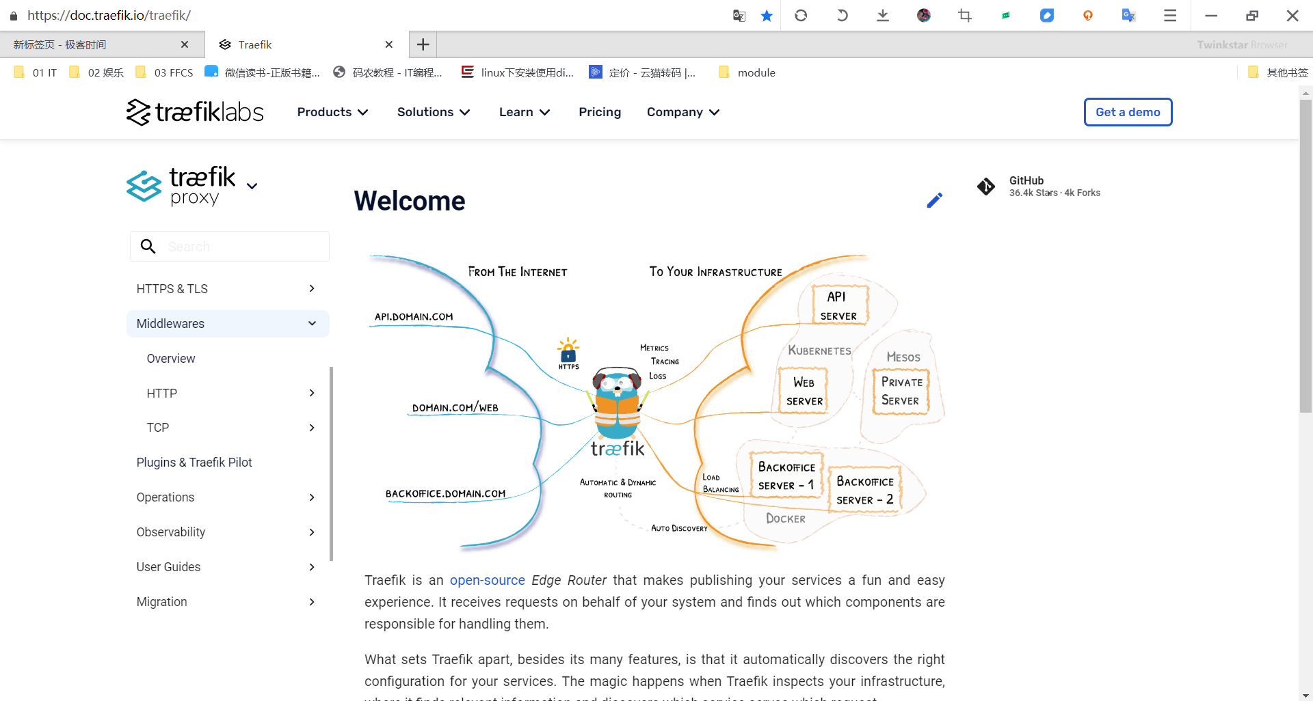Open the browser hamburger menu
Viewport: 1313px width, 701px height.
pyautogui.click(x=1170, y=15)
